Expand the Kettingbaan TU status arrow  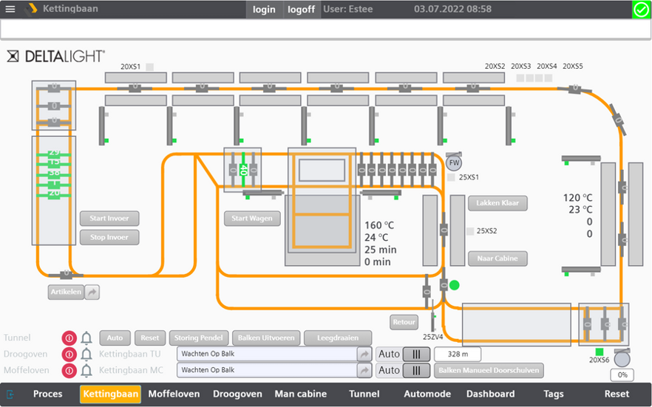pos(364,355)
